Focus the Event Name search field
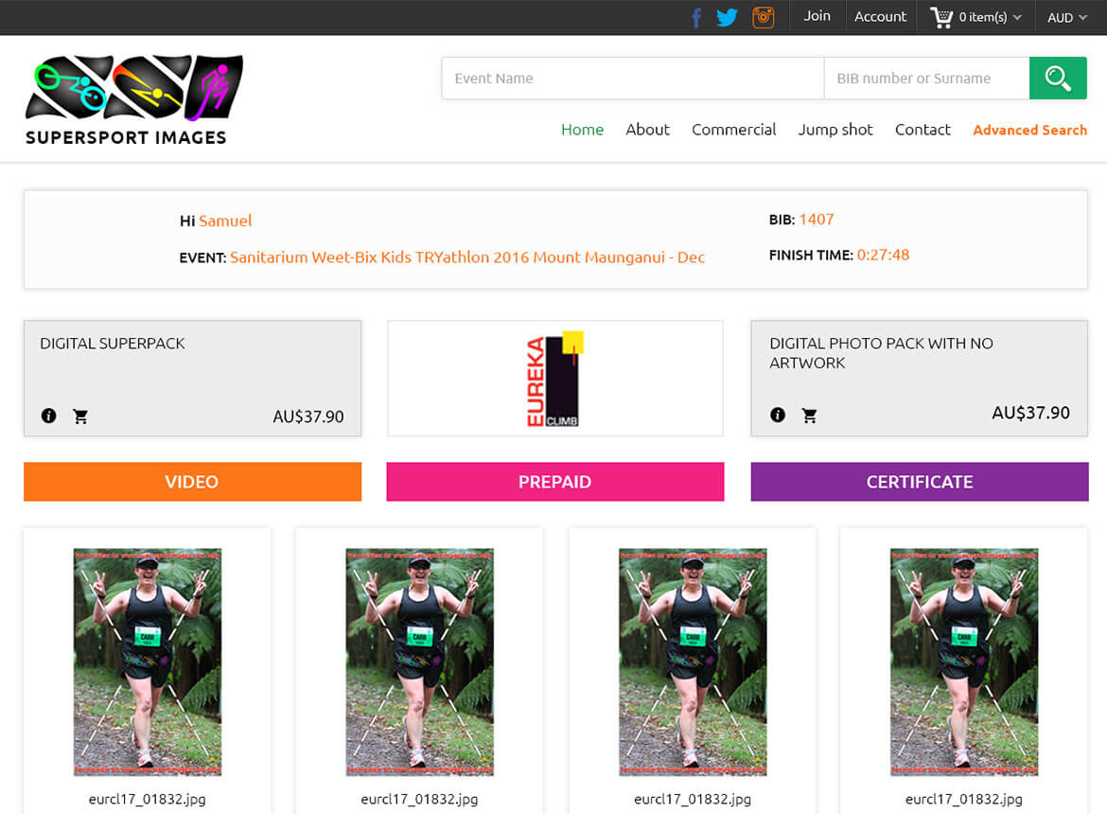 [632, 79]
